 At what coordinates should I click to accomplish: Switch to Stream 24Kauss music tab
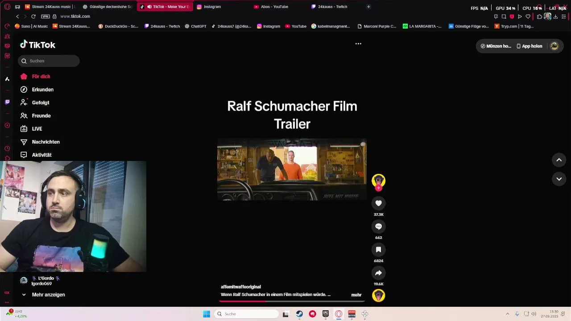click(50, 7)
